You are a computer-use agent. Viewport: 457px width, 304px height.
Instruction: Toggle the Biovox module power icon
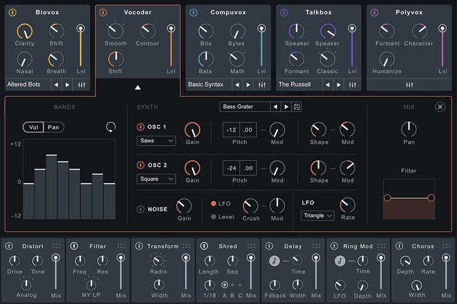[13, 13]
